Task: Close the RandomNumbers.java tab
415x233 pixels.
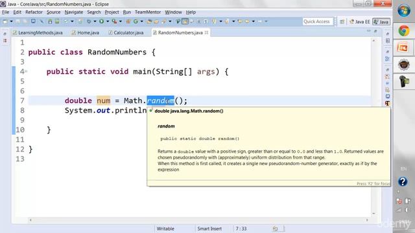Action: coord(206,32)
